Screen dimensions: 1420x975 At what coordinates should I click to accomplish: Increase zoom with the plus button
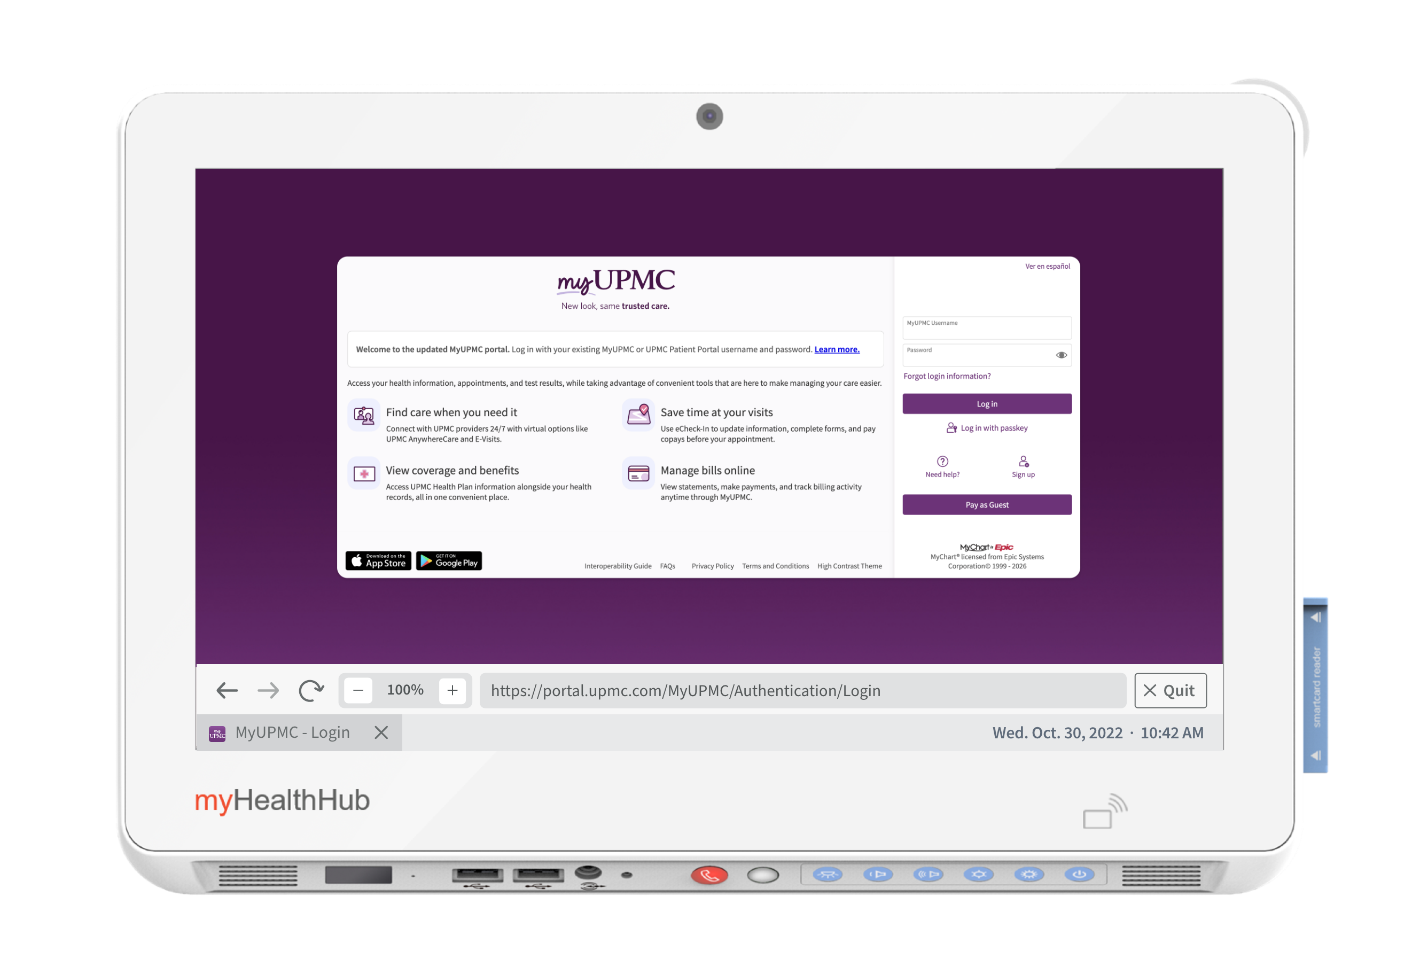452,690
